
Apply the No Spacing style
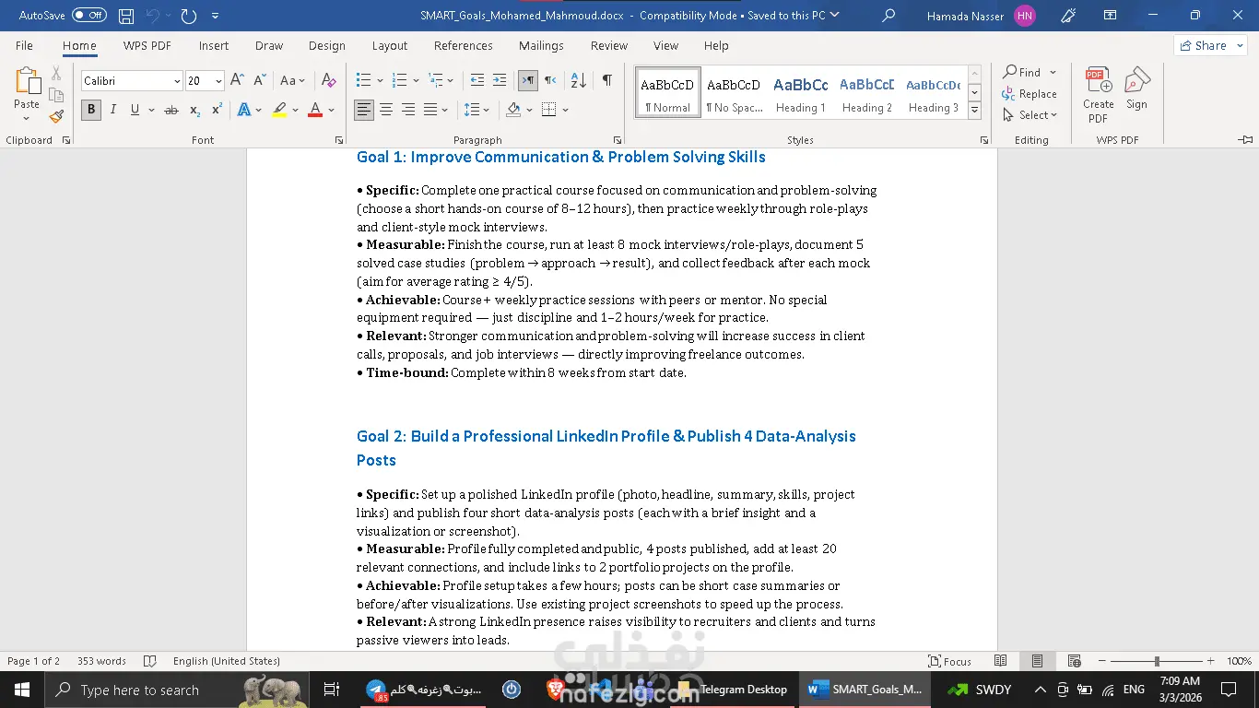(735, 92)
